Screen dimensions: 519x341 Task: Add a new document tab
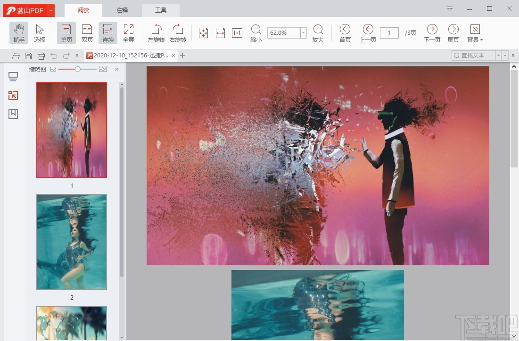tap(183, 56)
